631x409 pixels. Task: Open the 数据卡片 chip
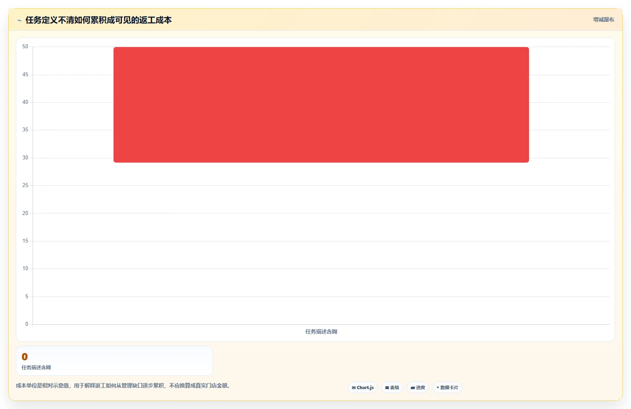point(447,387)
